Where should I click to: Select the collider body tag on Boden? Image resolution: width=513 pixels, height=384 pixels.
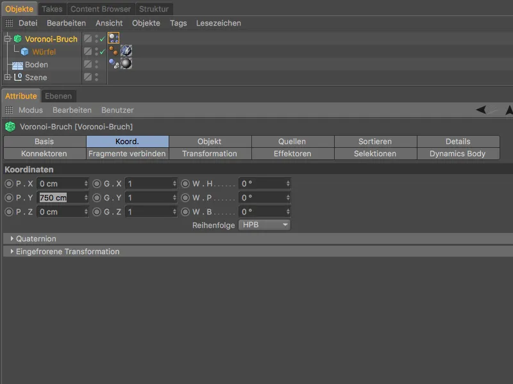coord(114,63)
